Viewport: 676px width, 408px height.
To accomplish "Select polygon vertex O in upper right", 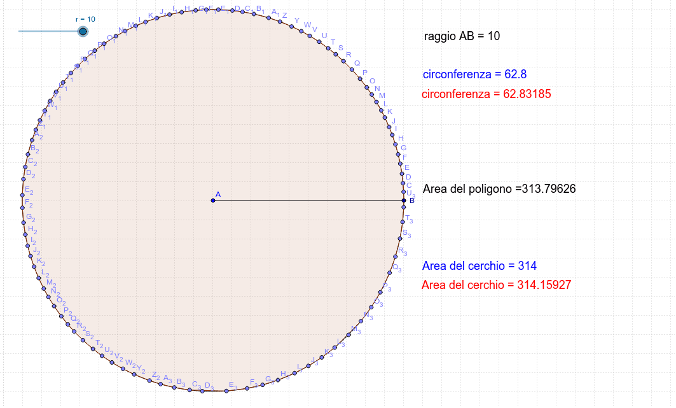I will tap(367, 88).
